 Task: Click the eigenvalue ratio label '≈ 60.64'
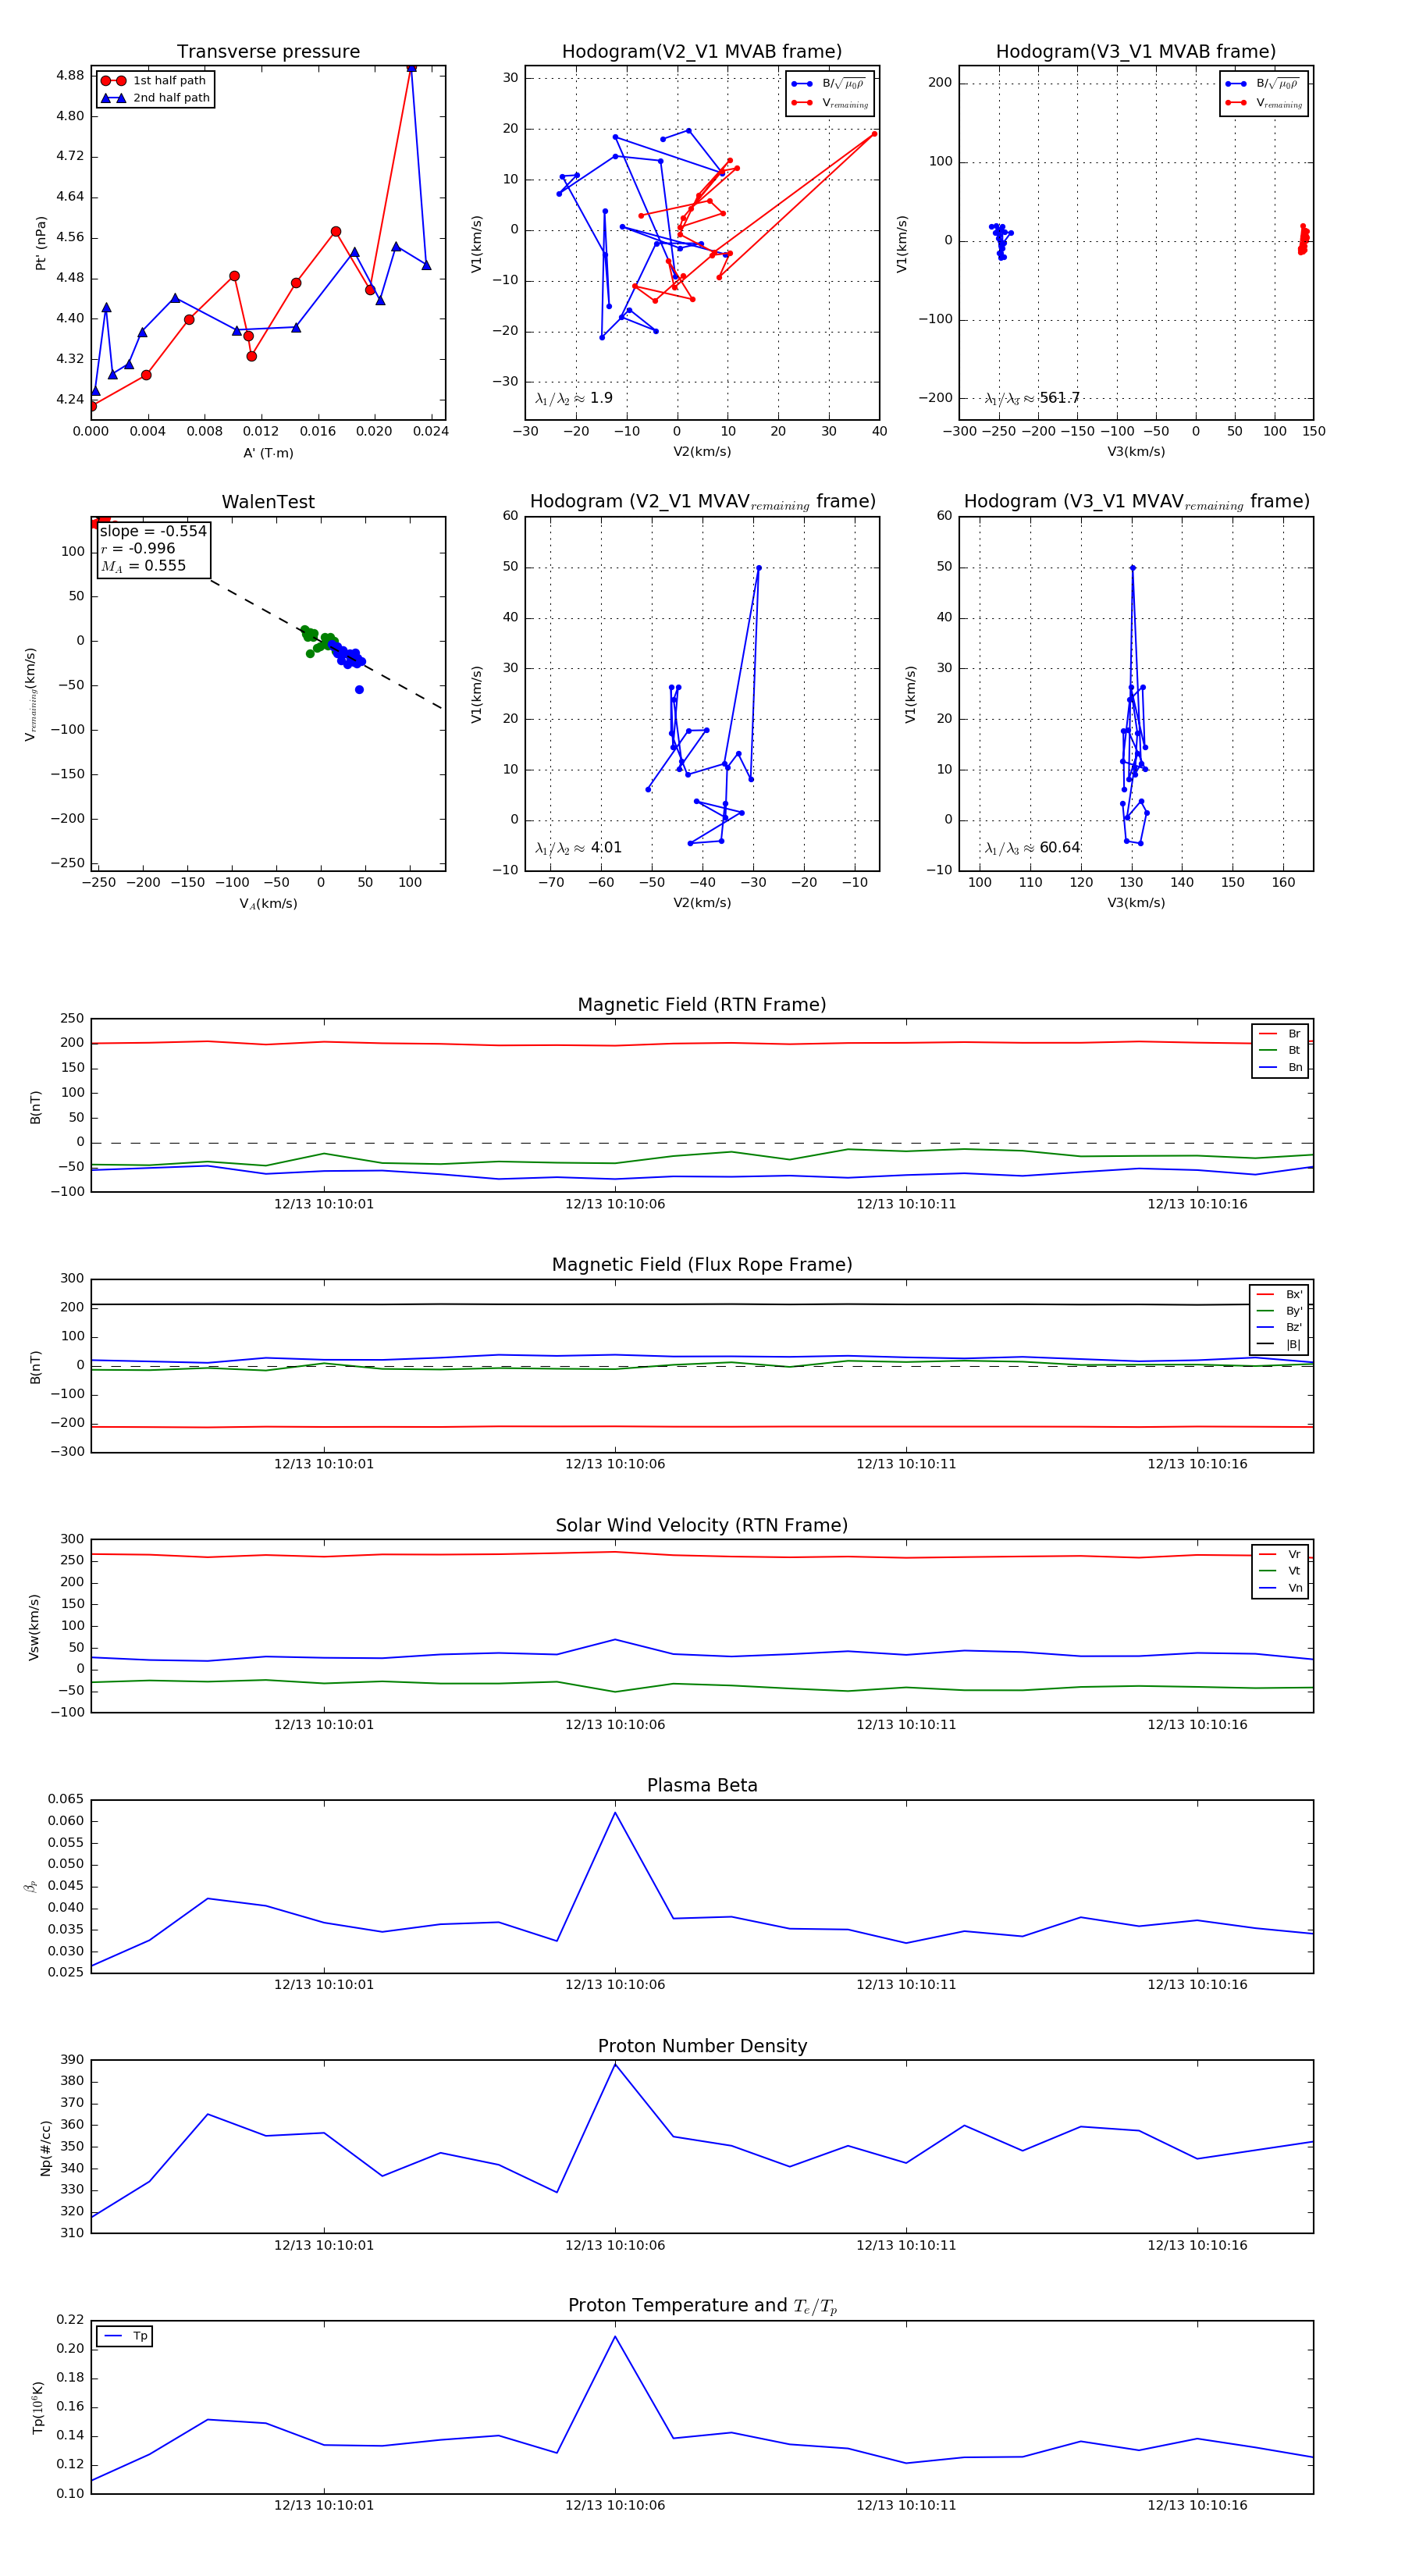click(1032, 848)
